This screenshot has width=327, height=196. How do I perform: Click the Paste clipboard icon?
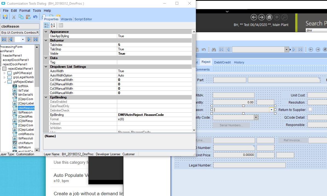click(x=28, y=17)
